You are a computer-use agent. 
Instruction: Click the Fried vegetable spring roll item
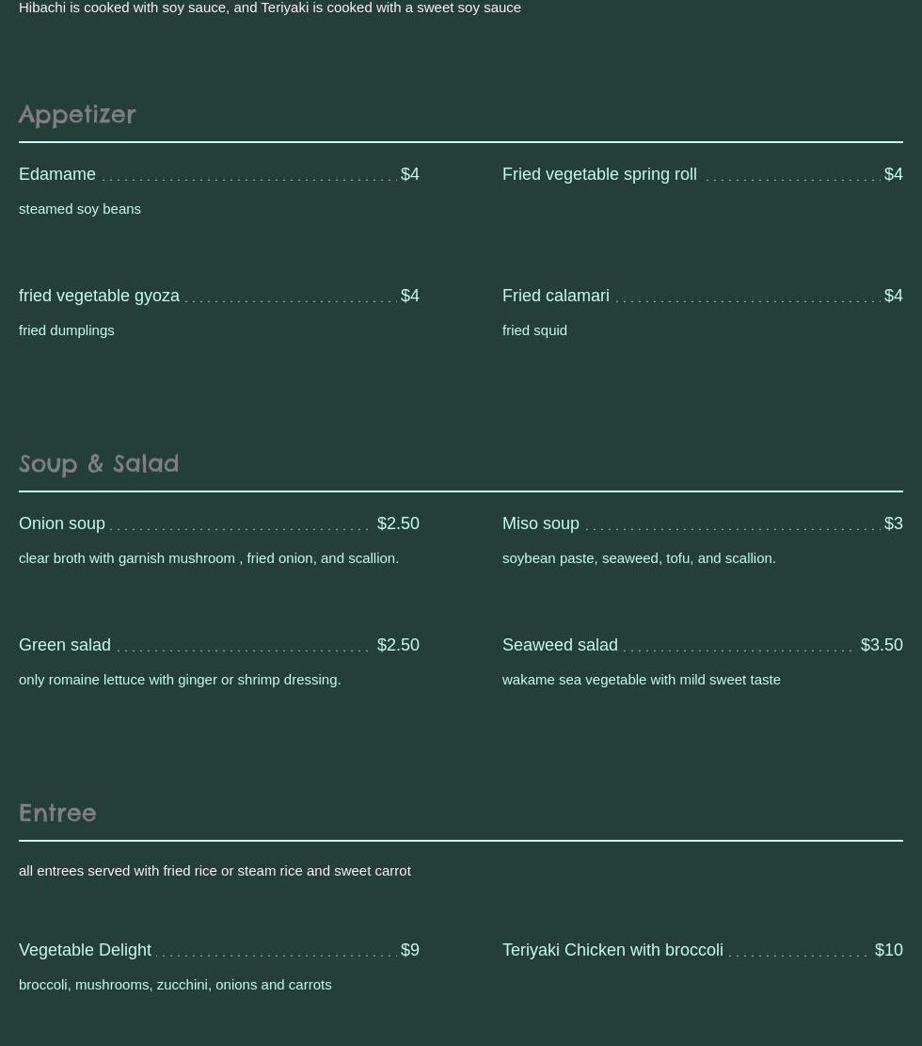click(599, 174)
